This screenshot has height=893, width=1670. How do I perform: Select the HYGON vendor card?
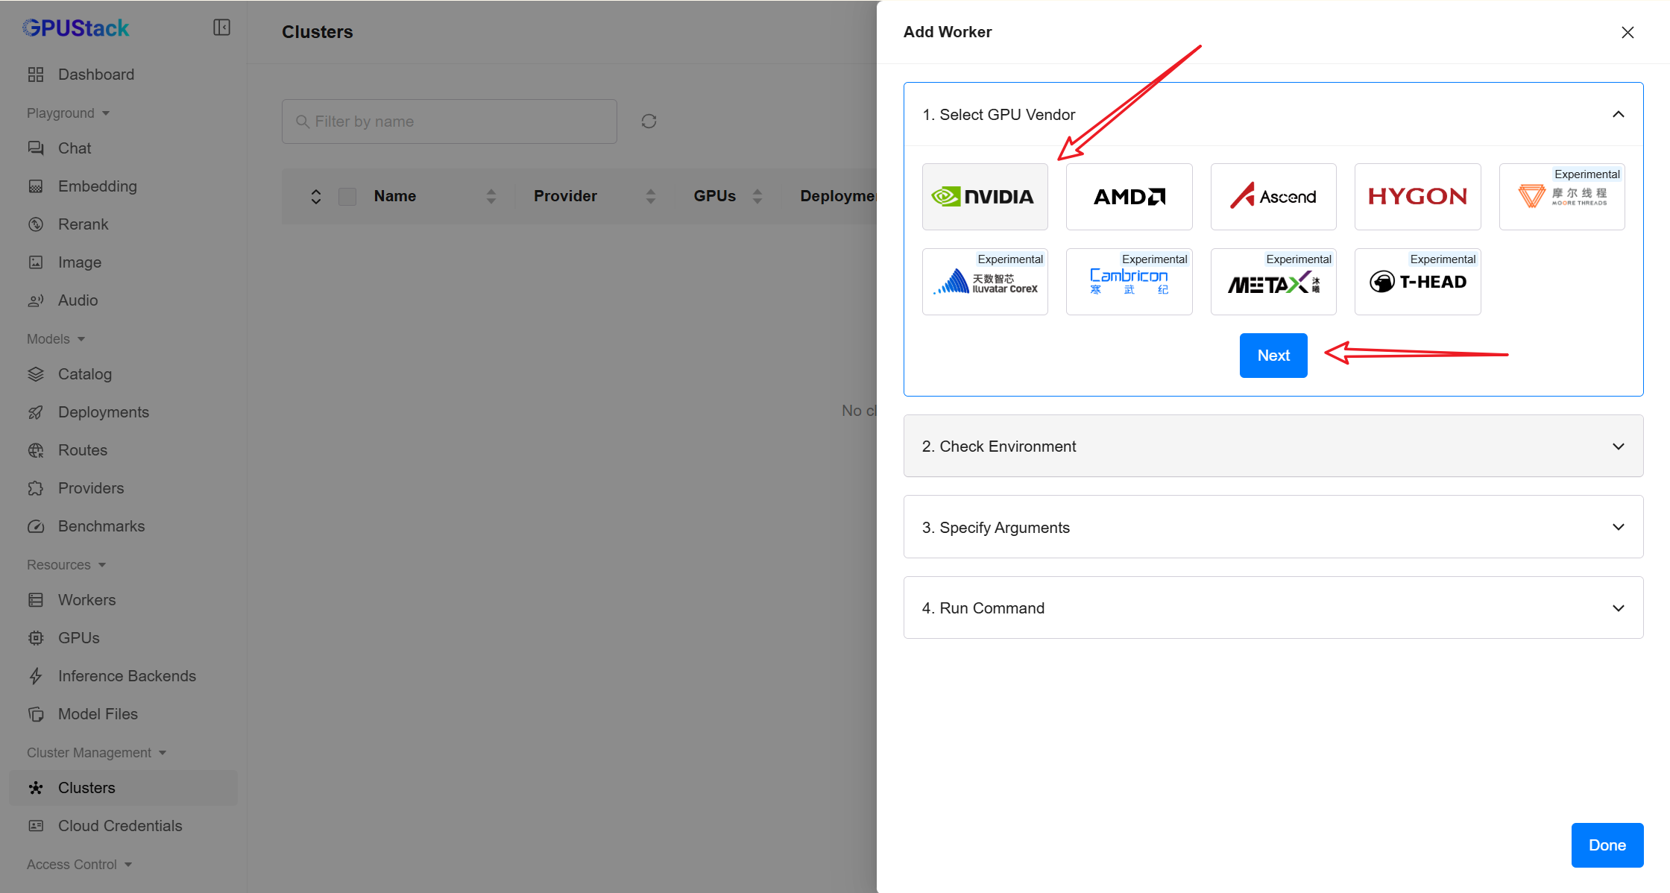click(1417, 197)
